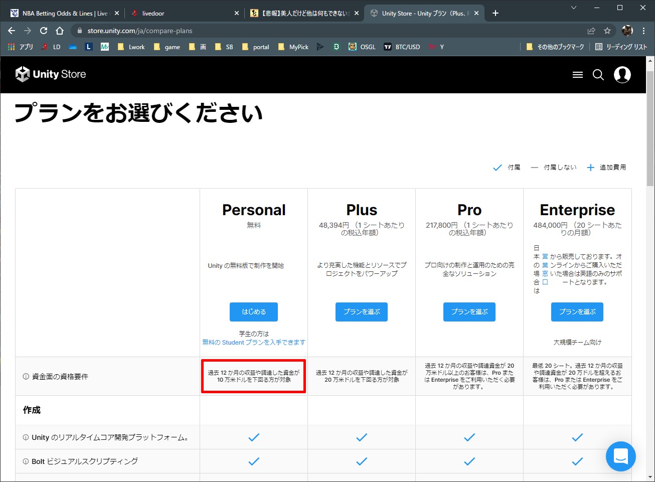Open the green D bookmark icon
The height and width of the screenshot is (482, 655).
pos(337,47)
